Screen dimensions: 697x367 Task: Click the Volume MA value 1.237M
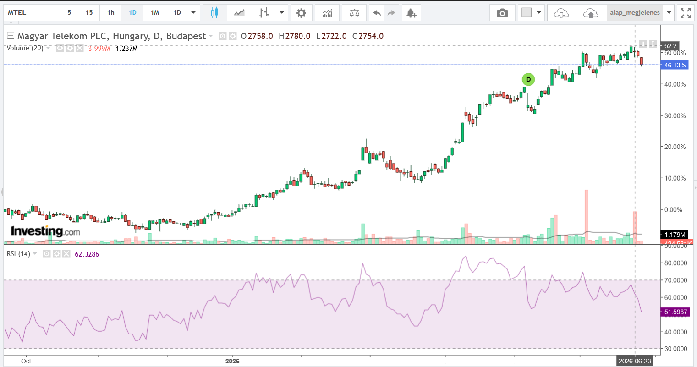tap(127, 48)
